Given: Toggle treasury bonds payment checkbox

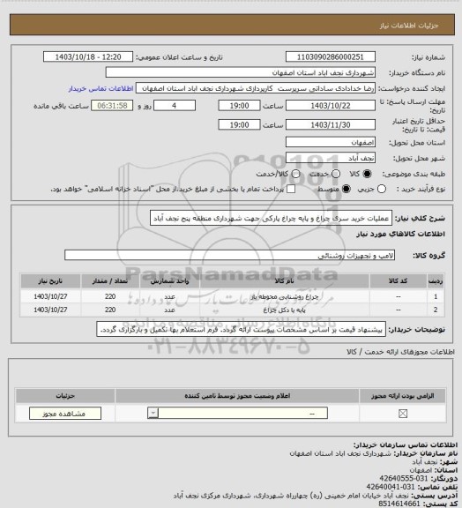Looking at the screenshot, I should coord(291,189).
